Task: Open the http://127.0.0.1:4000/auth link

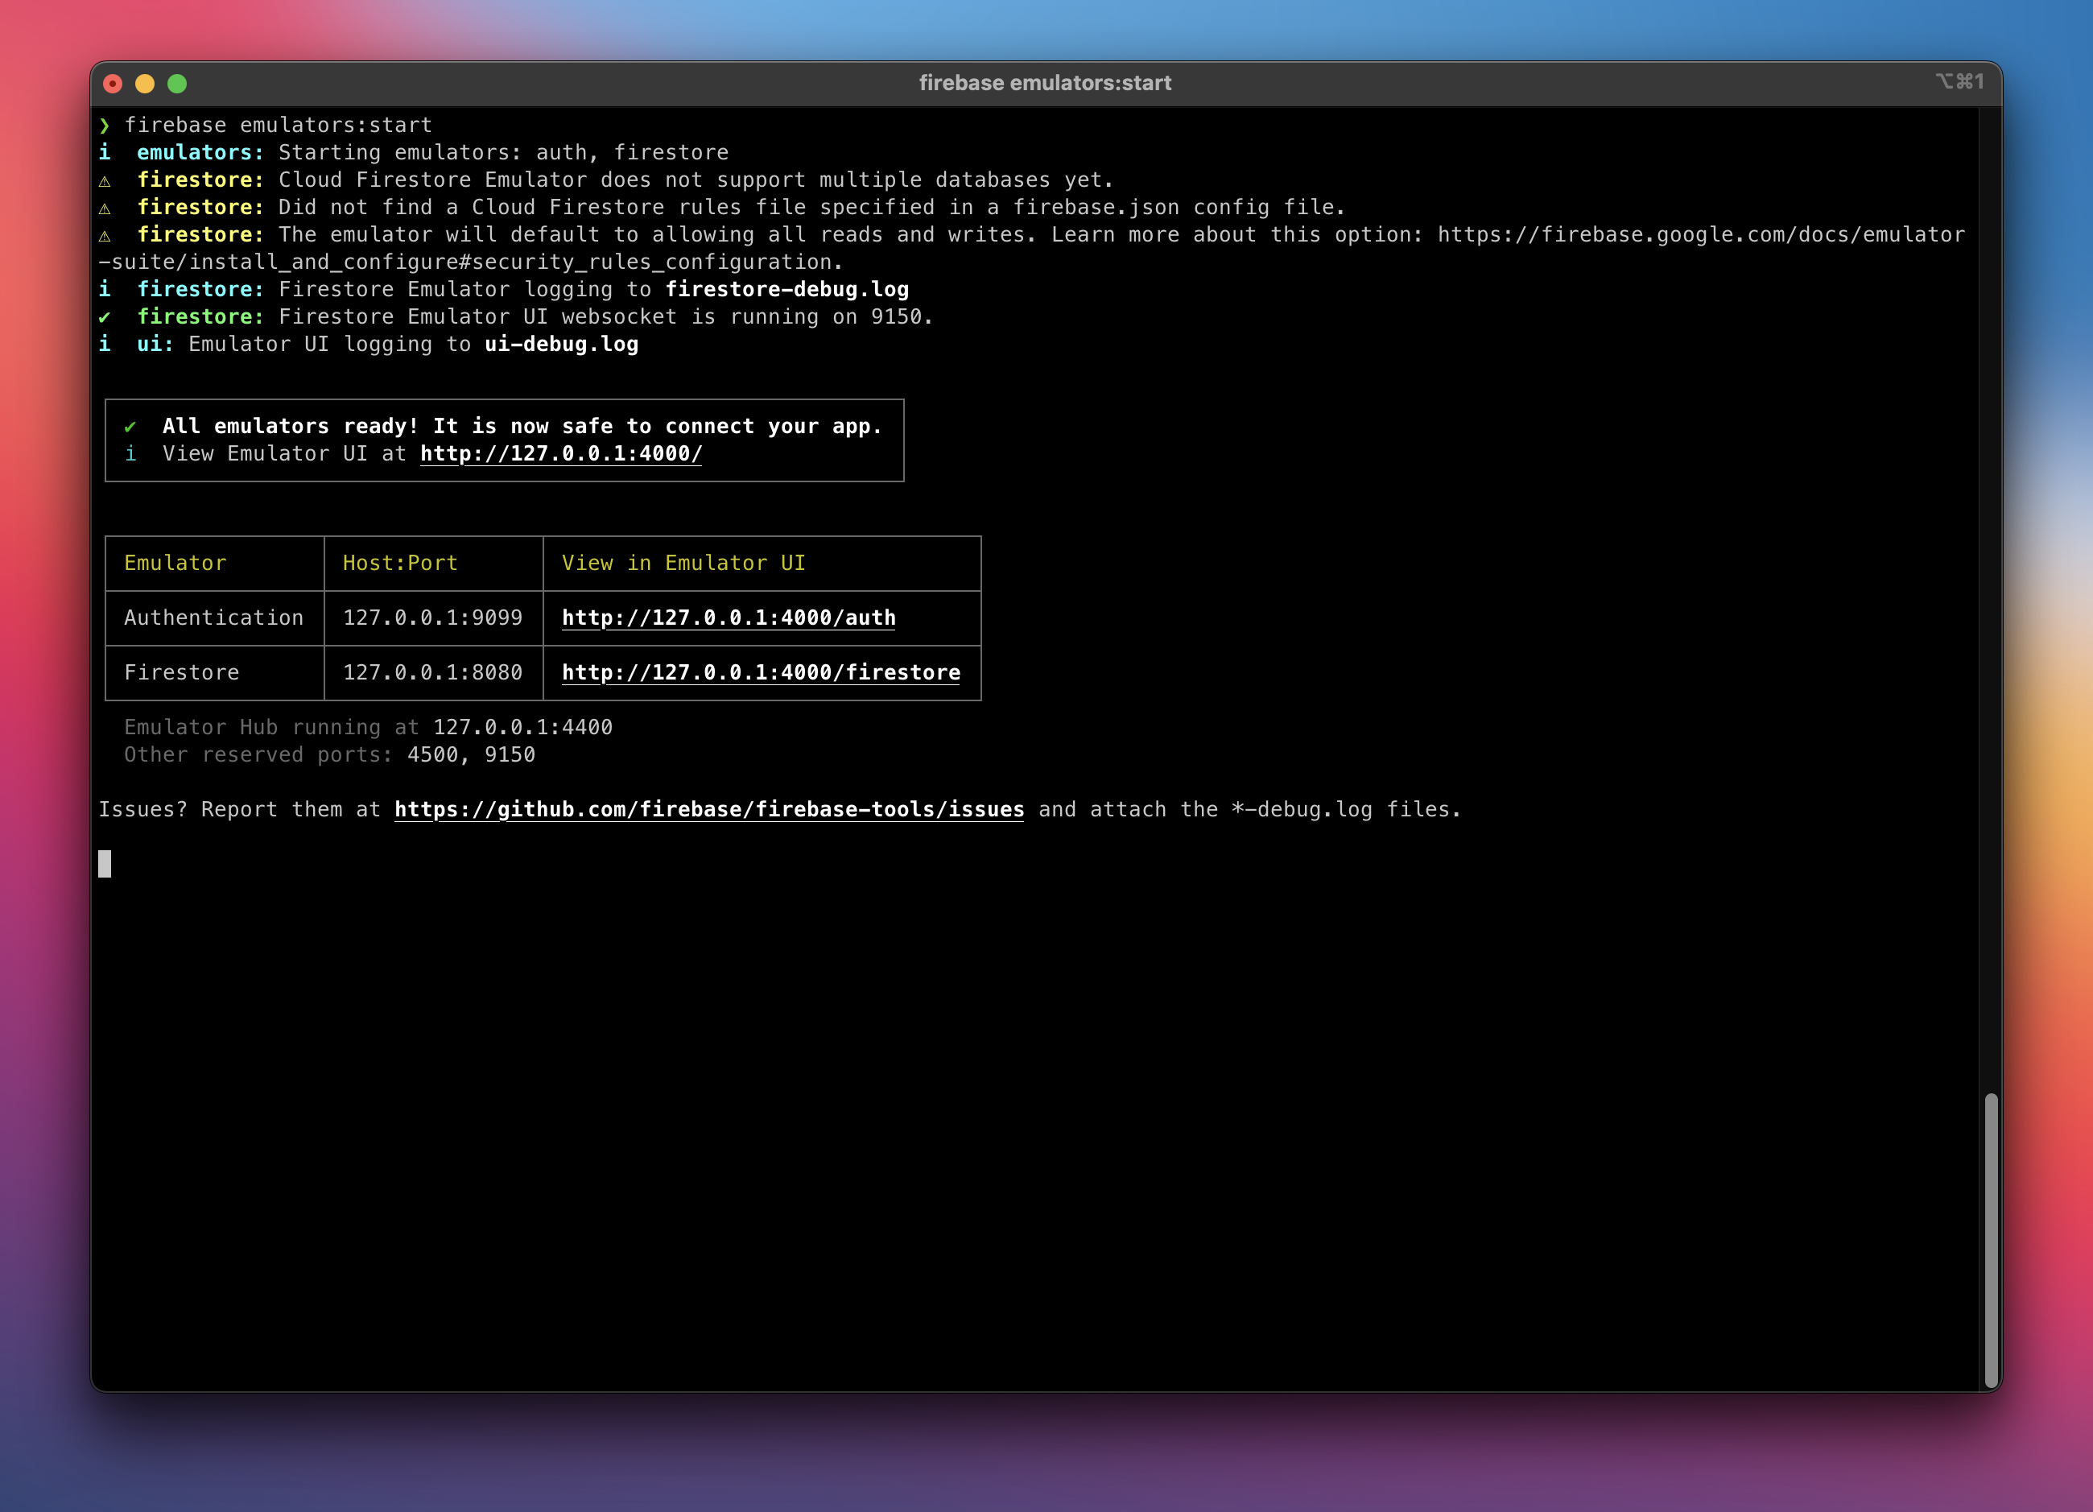Action: coord(728,618)
